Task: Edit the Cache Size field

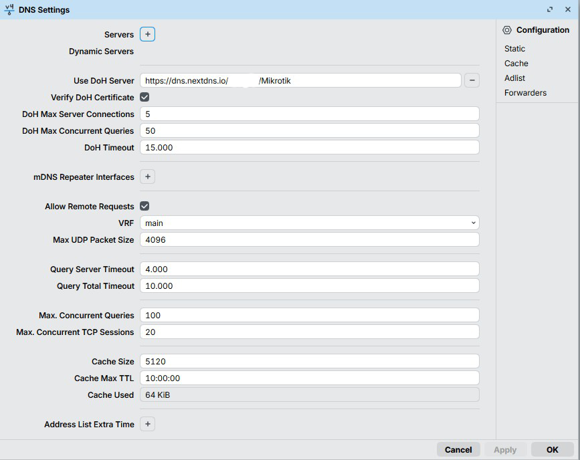Action: coord(310,361)
